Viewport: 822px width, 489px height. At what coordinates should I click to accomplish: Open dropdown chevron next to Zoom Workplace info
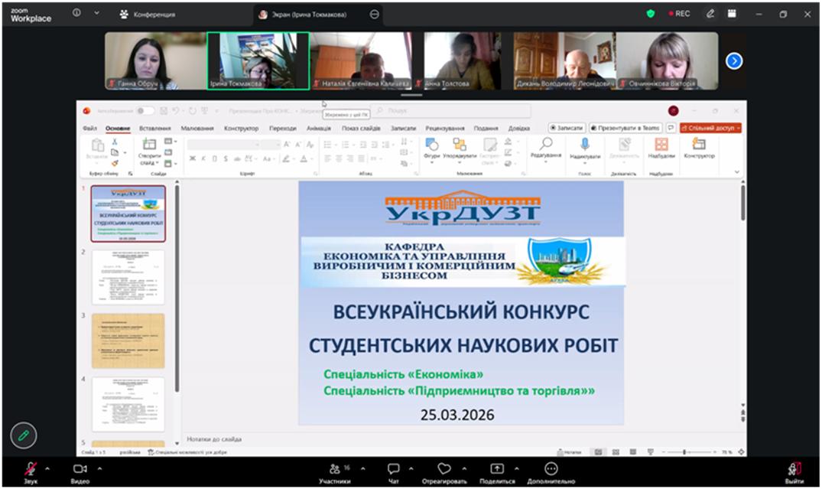[96, 14]
